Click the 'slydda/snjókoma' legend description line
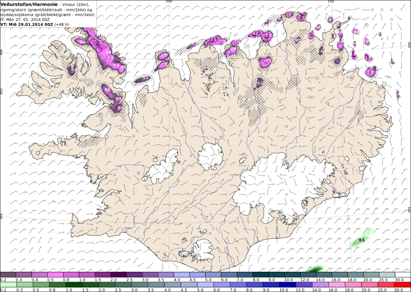 click(x=47, y=14)
